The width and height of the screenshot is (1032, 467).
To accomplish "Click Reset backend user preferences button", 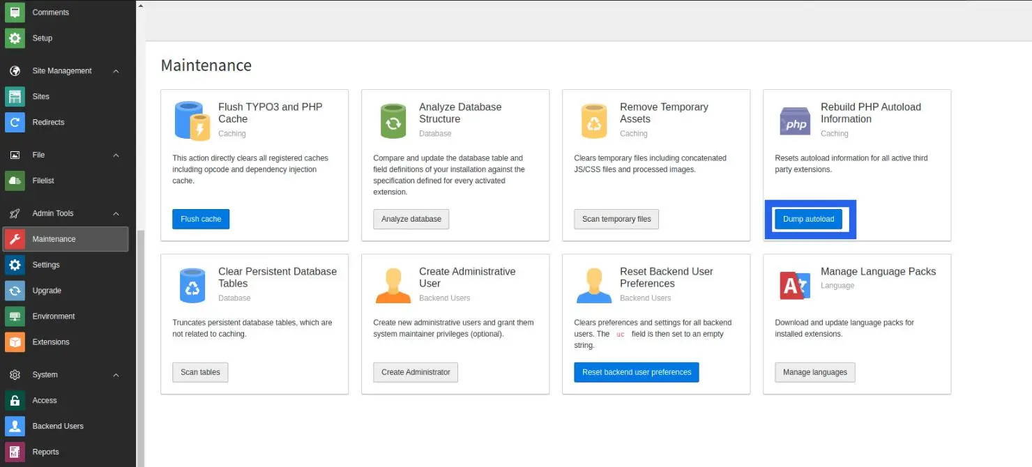I will 637,372.
